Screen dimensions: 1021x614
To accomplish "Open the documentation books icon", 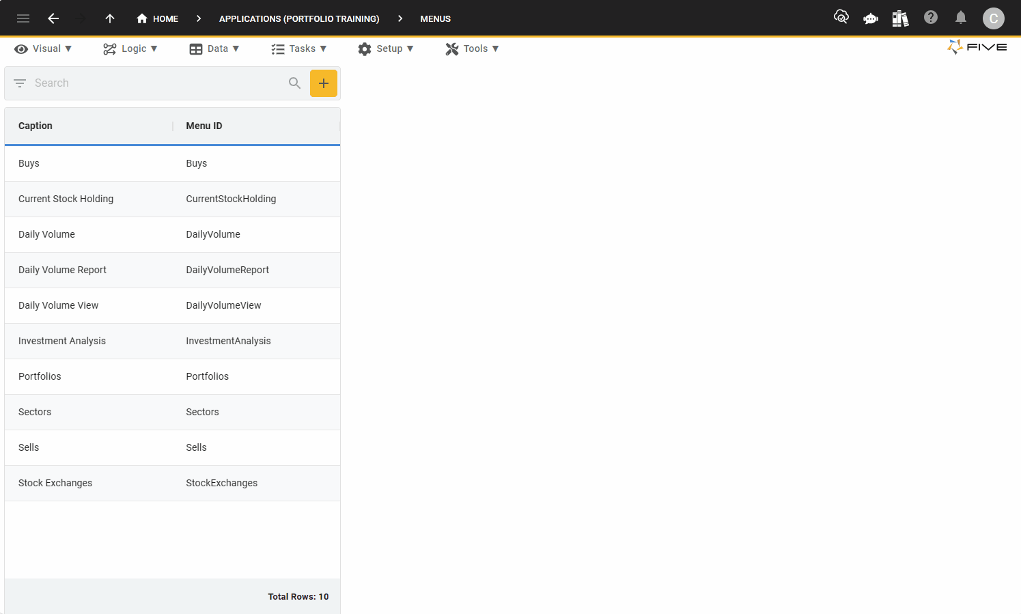I will pyautogui.click(x=900, y=18).
